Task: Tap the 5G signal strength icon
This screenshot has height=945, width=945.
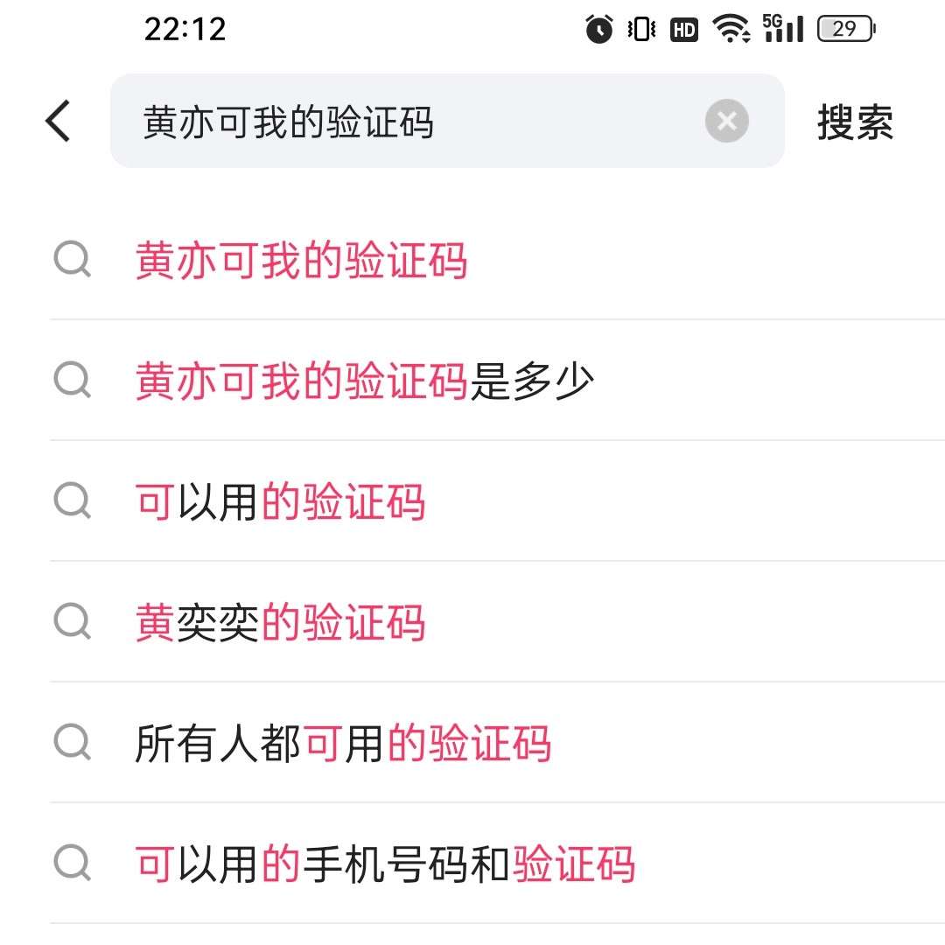Action: click(783, 29)
